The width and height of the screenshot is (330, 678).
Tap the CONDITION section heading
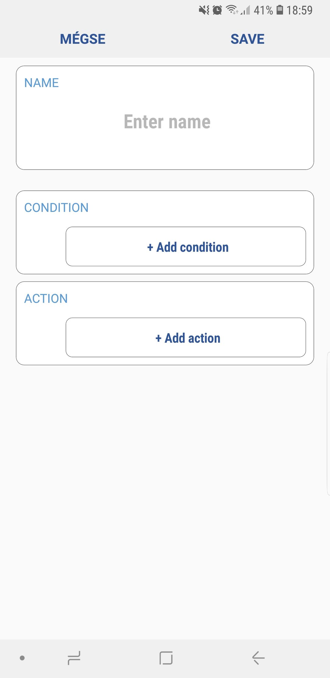pos(56,208)
